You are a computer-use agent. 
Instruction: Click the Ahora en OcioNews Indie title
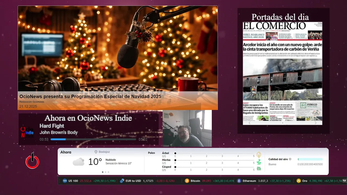click(x=88, y=118)
